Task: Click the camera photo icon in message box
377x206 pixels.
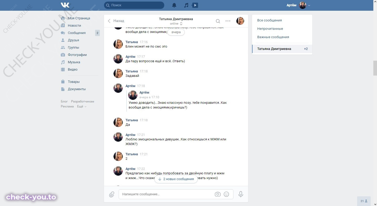Action: click(217, 194)
